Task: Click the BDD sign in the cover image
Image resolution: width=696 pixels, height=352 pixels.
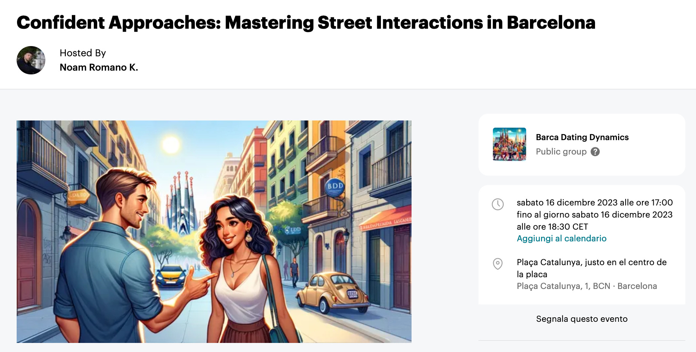Action: pyautogui.click(x=335, y=187)
